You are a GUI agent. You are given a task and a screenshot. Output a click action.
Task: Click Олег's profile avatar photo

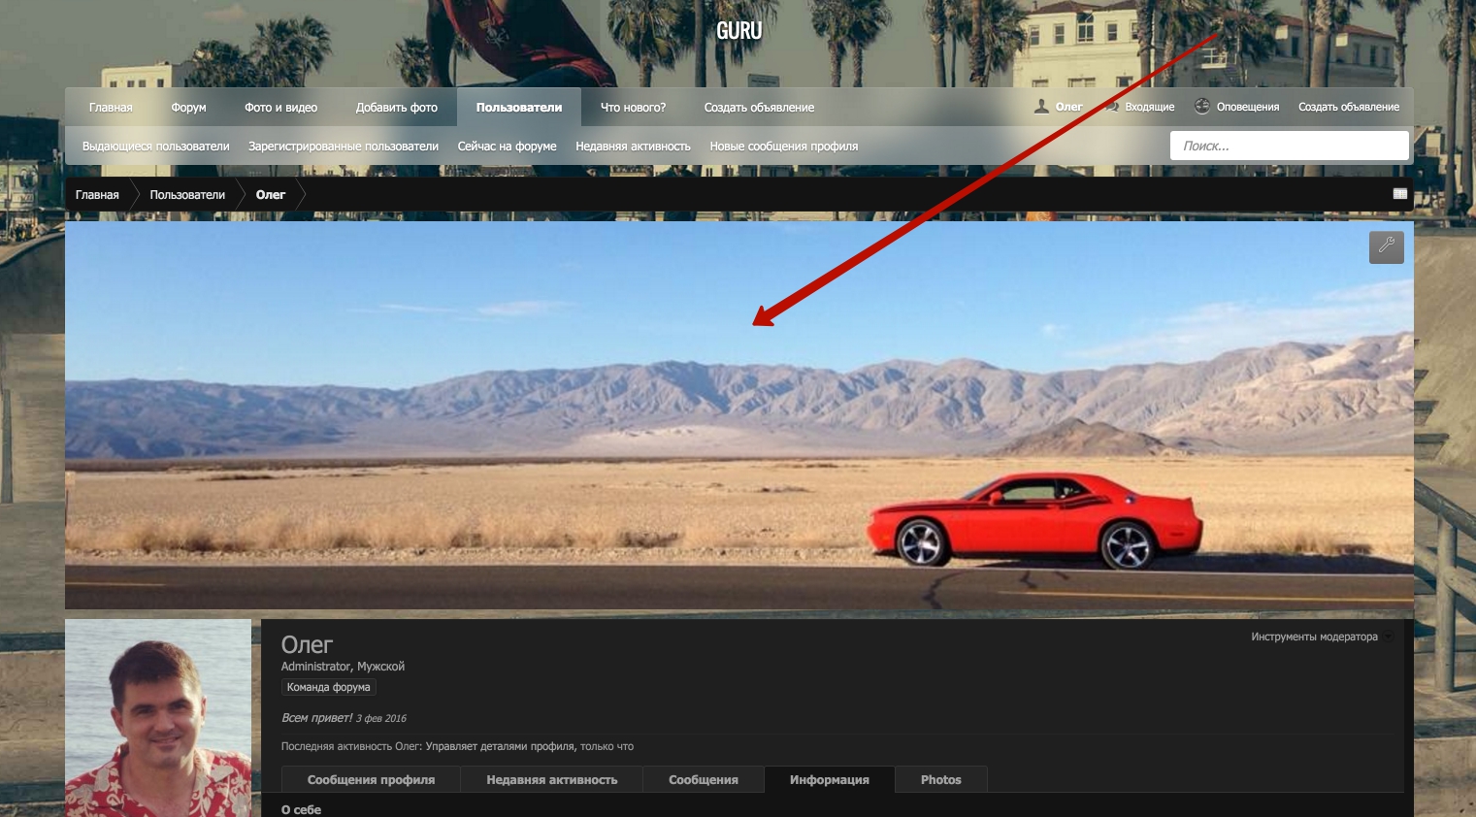[x=158, y=718]
